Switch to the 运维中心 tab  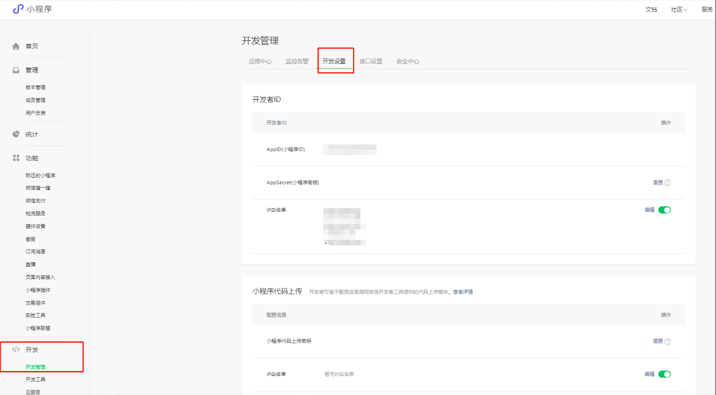(x=260, y=62)
